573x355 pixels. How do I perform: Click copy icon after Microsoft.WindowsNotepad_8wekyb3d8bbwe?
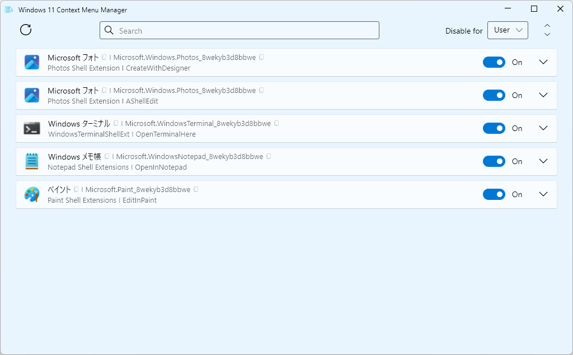[x=269, y=156]
